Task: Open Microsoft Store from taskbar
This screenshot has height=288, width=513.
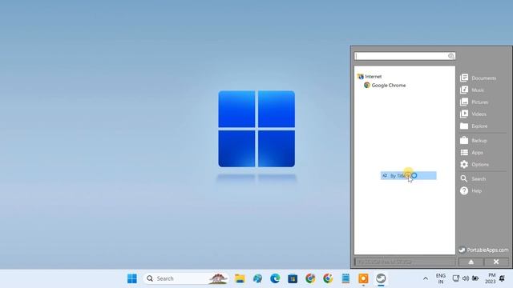Action: click(x=293, y=278)
